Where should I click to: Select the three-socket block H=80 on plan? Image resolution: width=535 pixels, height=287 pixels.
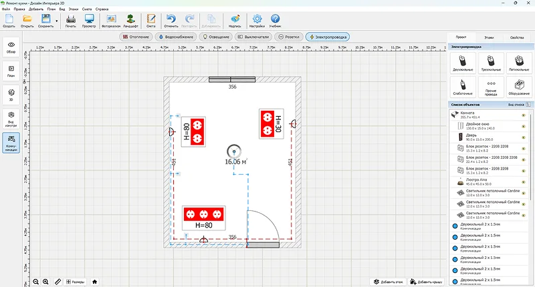tap(204, 218)
